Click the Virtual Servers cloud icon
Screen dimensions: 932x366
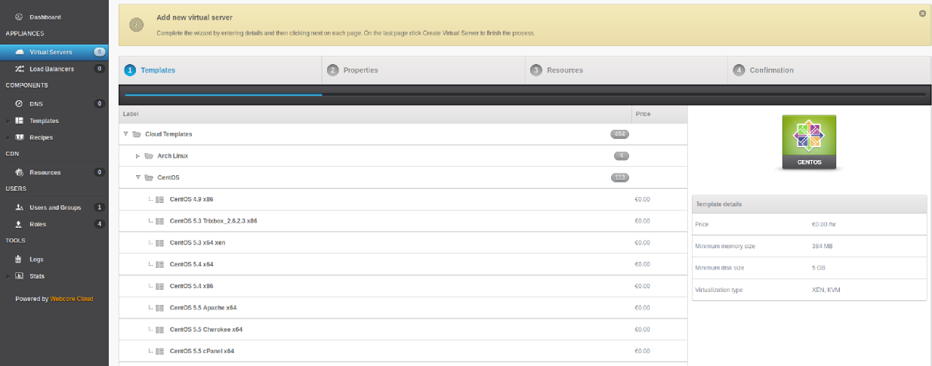(x=19, y=52)
